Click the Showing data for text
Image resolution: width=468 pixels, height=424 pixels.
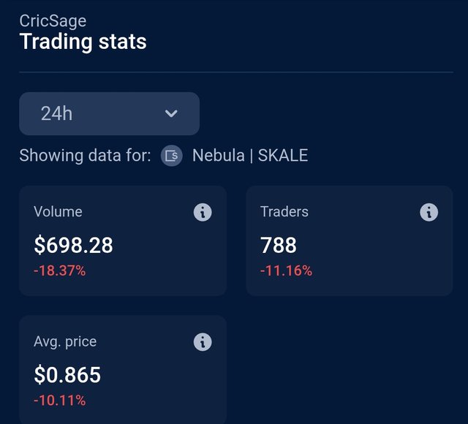coord(85,156)
